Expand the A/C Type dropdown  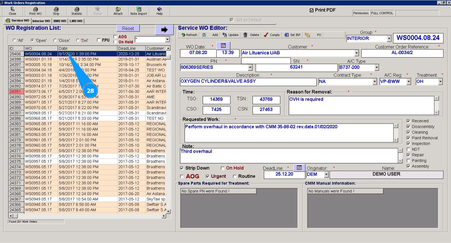376,68
